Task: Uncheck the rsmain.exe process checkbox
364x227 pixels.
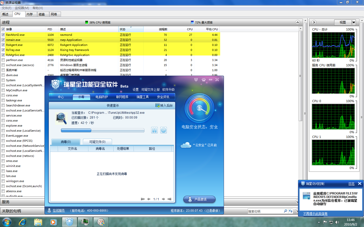Action: point(3,40)
